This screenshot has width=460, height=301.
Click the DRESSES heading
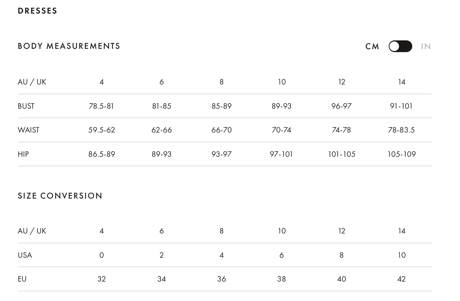[x=37, y=11]
